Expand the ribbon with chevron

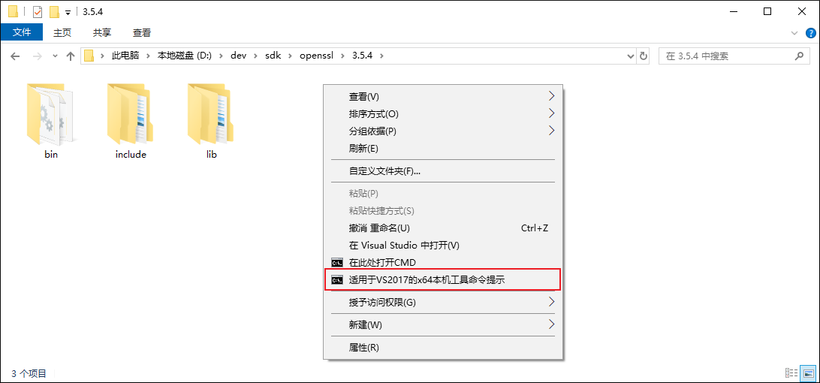(x=795, y=33)
